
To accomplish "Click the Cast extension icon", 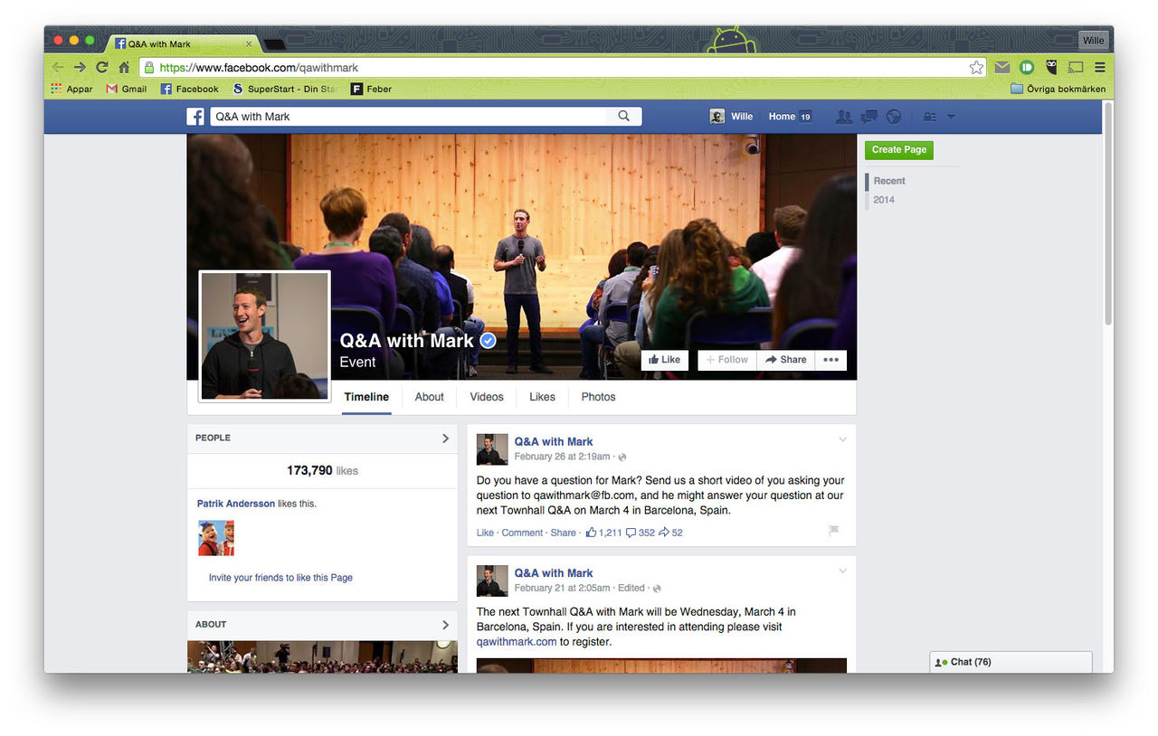I will pyautogui.click(x=1076, y=67).
